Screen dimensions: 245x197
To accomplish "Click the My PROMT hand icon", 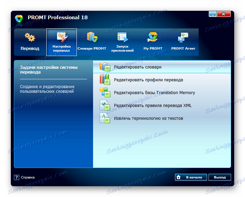I will pyautogui.click(x=153, y=37).
